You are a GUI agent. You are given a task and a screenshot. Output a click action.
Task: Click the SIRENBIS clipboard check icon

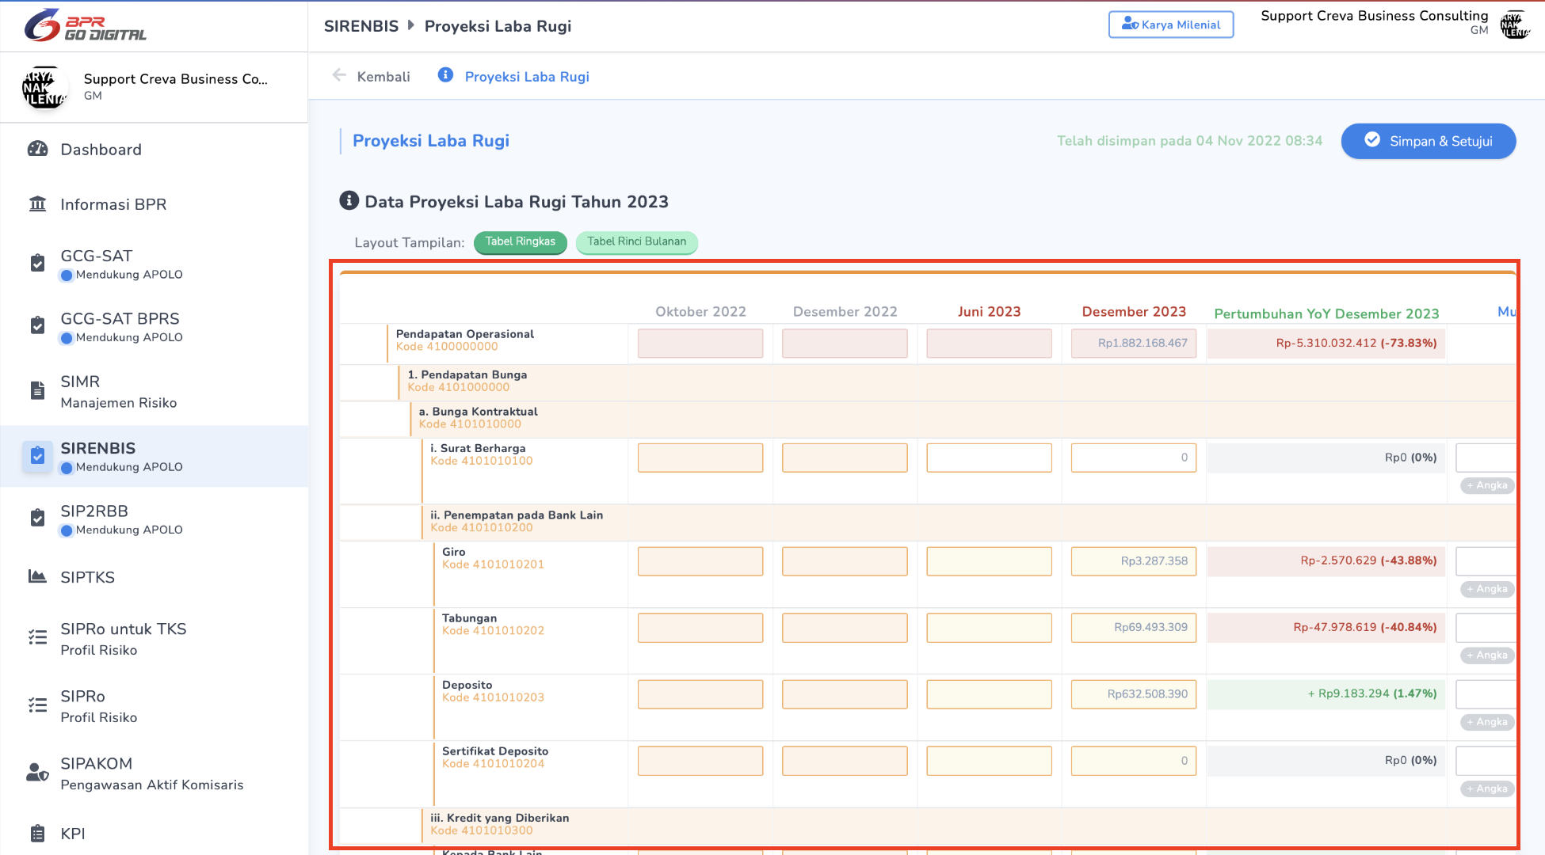coord(37,455)
